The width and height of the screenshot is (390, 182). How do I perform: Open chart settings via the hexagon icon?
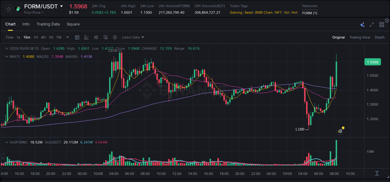coord(115,37)
